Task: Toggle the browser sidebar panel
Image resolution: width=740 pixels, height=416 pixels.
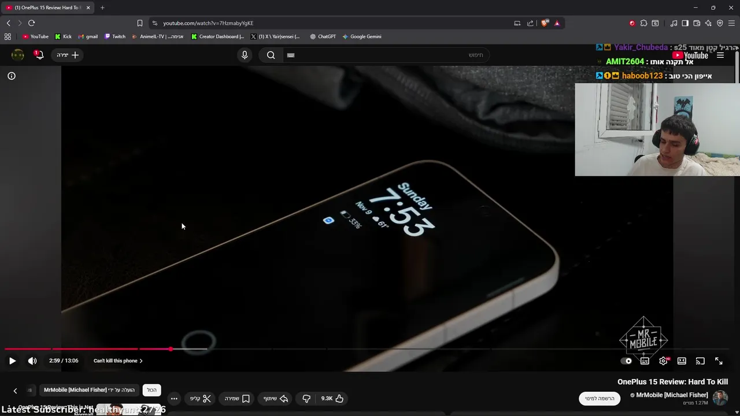Action: [685, 23]
